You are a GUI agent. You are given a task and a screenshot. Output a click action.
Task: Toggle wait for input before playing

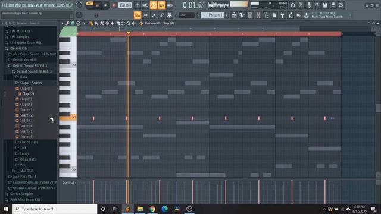click(x=145, y=5)
